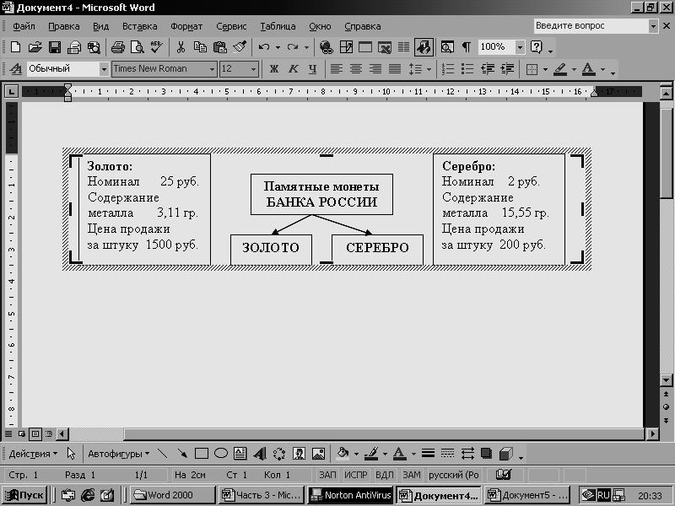Open the Вставка menu
Viewport: 675px width, 506px height.
139,26
